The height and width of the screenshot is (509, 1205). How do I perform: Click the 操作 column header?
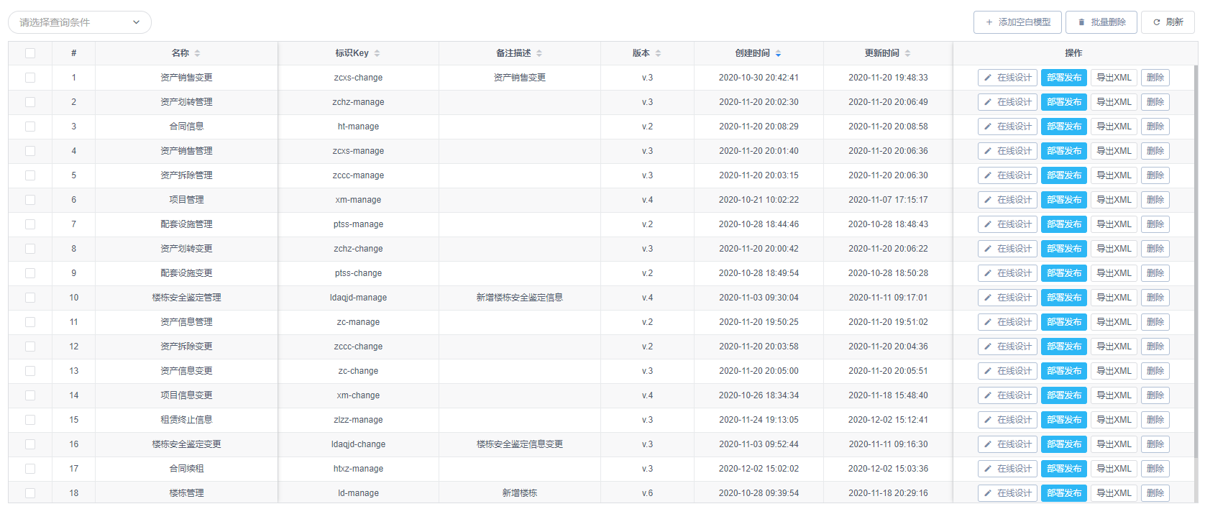pyautogui.click(x=1073, y=53)
